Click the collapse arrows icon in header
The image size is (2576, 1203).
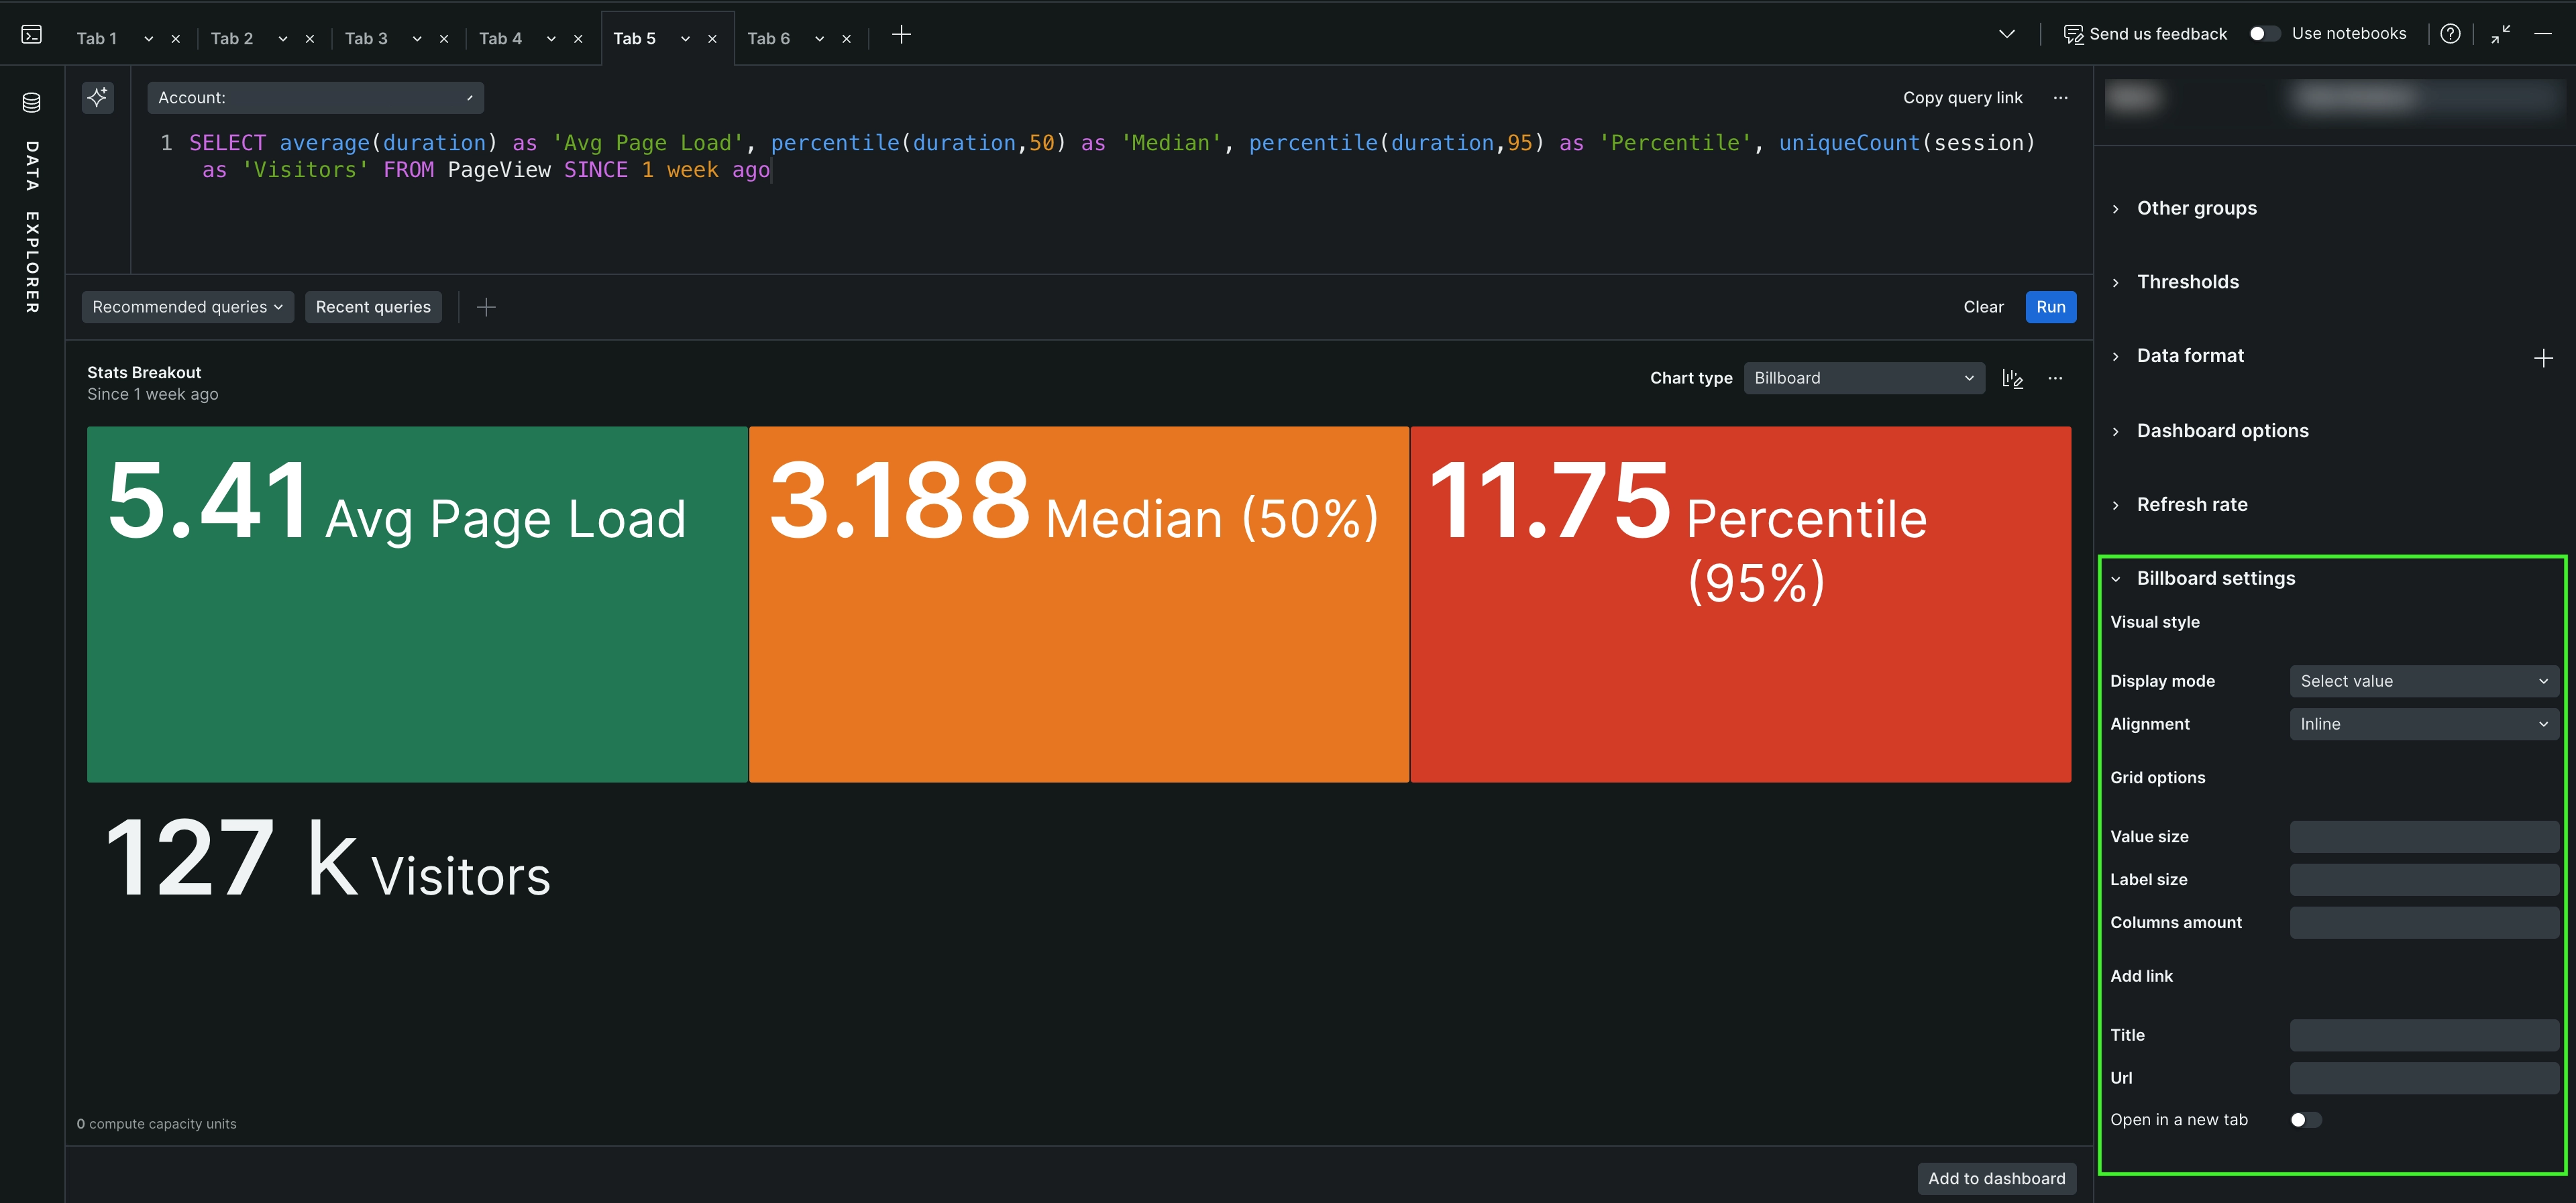pyautogui.click(x=2500, y=34)
